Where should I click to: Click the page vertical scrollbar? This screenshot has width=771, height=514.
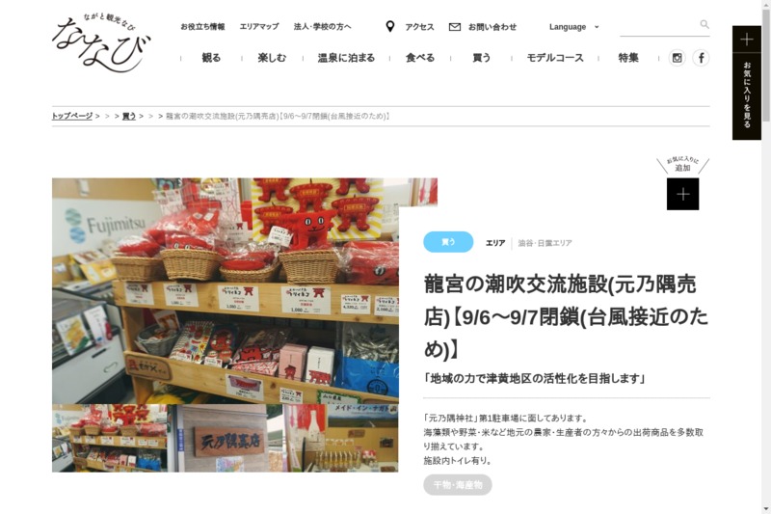[766, 257]
